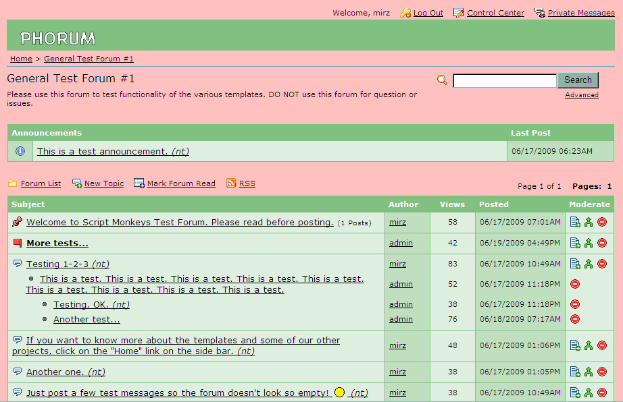Click the red delete icon for 'This is a test' reply
This screenshot has width=623, height=402.
(x=575, y=284)
